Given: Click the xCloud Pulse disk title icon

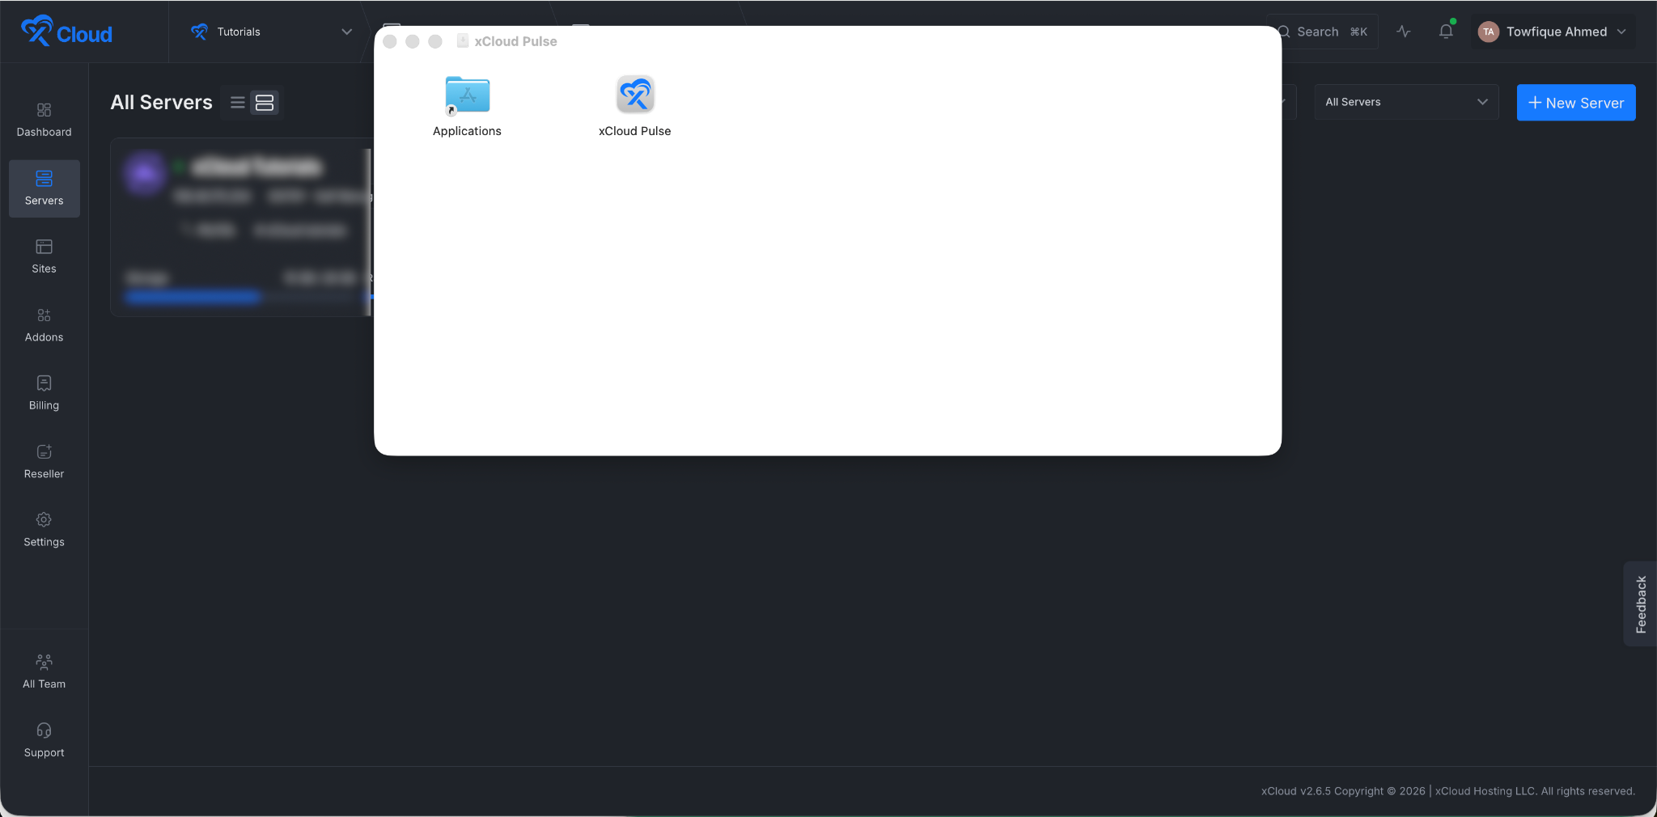Looking at the screenshot, I should pyautogui.click(x=463, y=40).
